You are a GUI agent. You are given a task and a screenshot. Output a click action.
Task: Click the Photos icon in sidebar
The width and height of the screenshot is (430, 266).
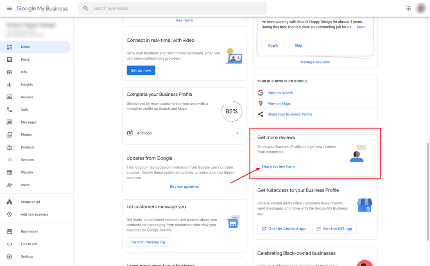[x=9, y=135]
